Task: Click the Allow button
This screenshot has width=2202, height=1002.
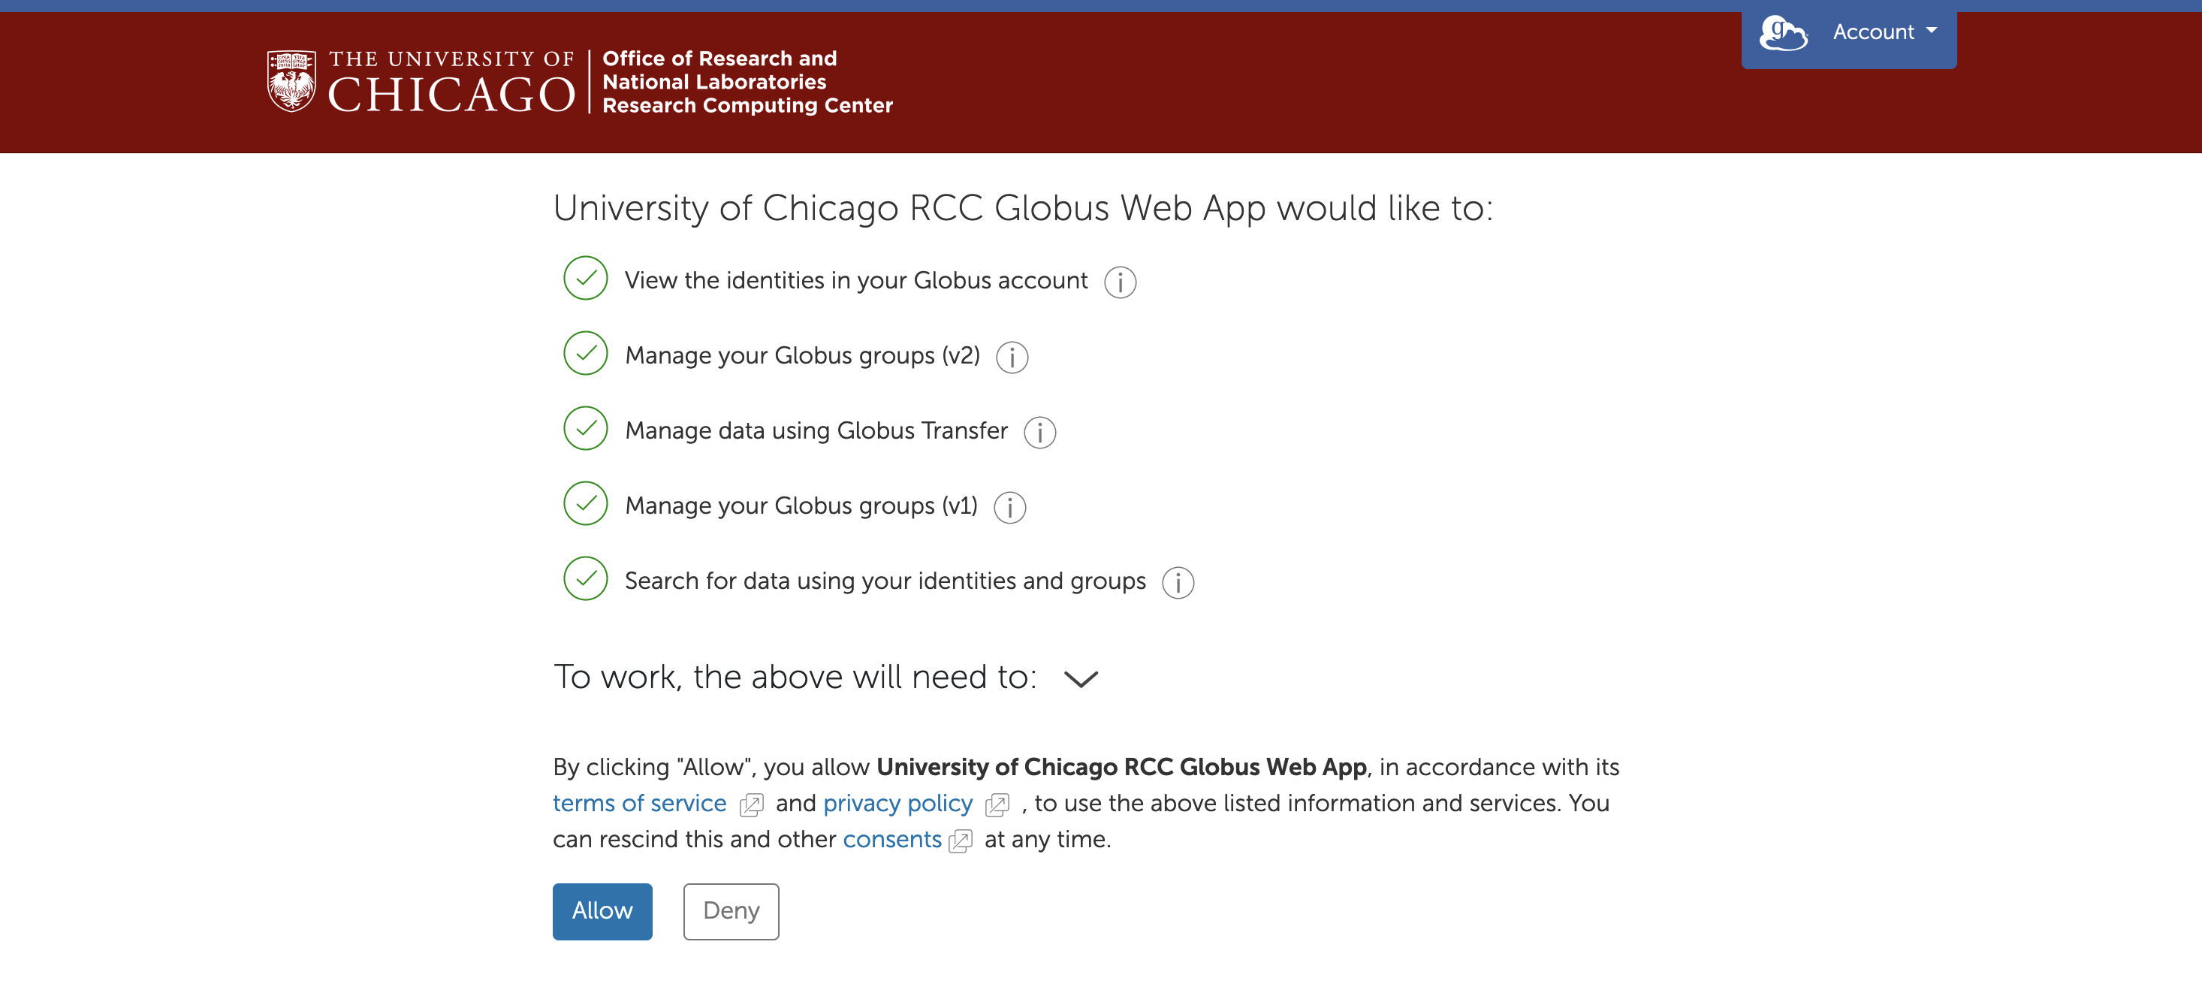Action: [x=602, y=911]
